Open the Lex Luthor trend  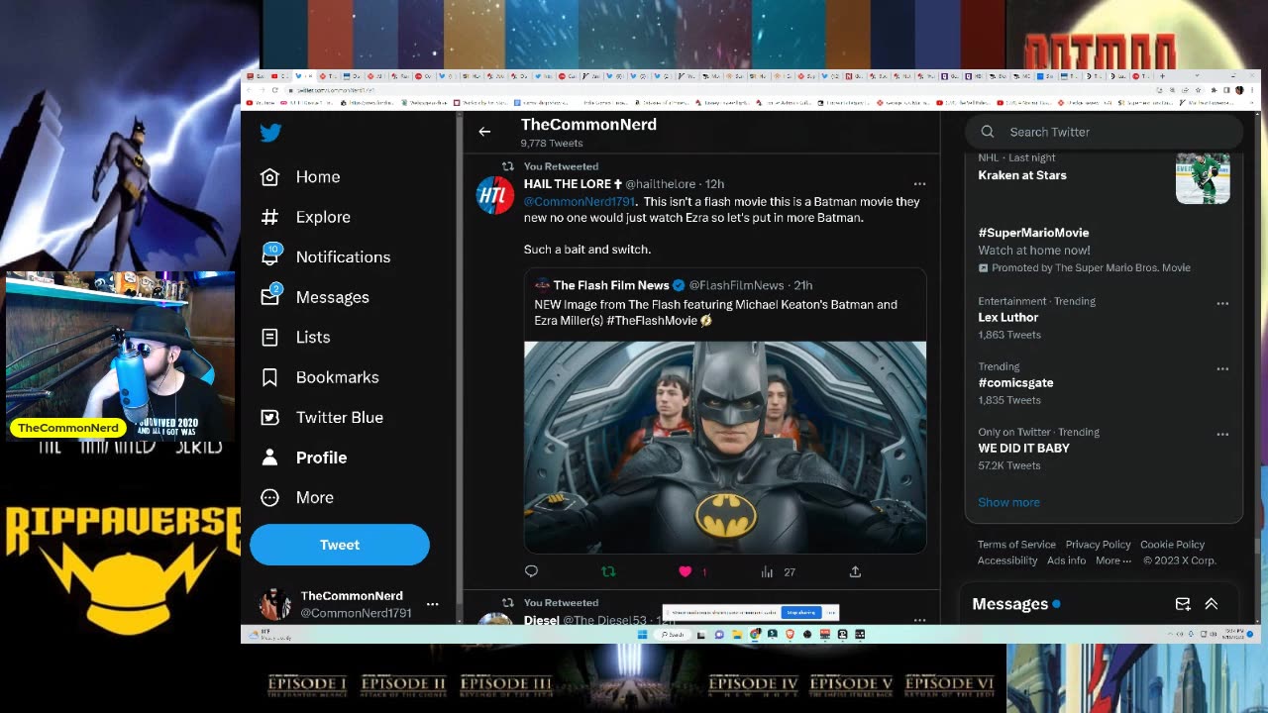click(1007, 317)
